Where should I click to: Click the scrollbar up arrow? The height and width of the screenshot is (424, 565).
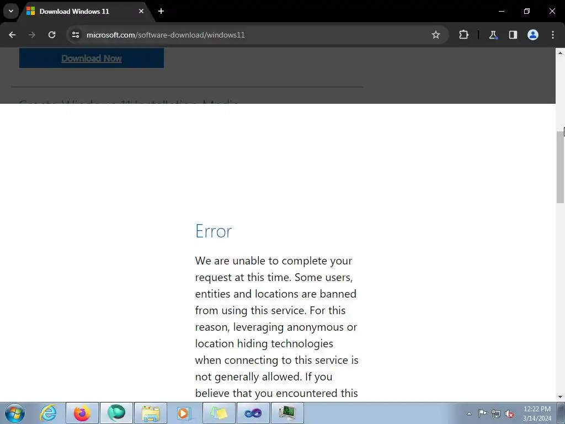pyautogui.click(x=561, y=52)
